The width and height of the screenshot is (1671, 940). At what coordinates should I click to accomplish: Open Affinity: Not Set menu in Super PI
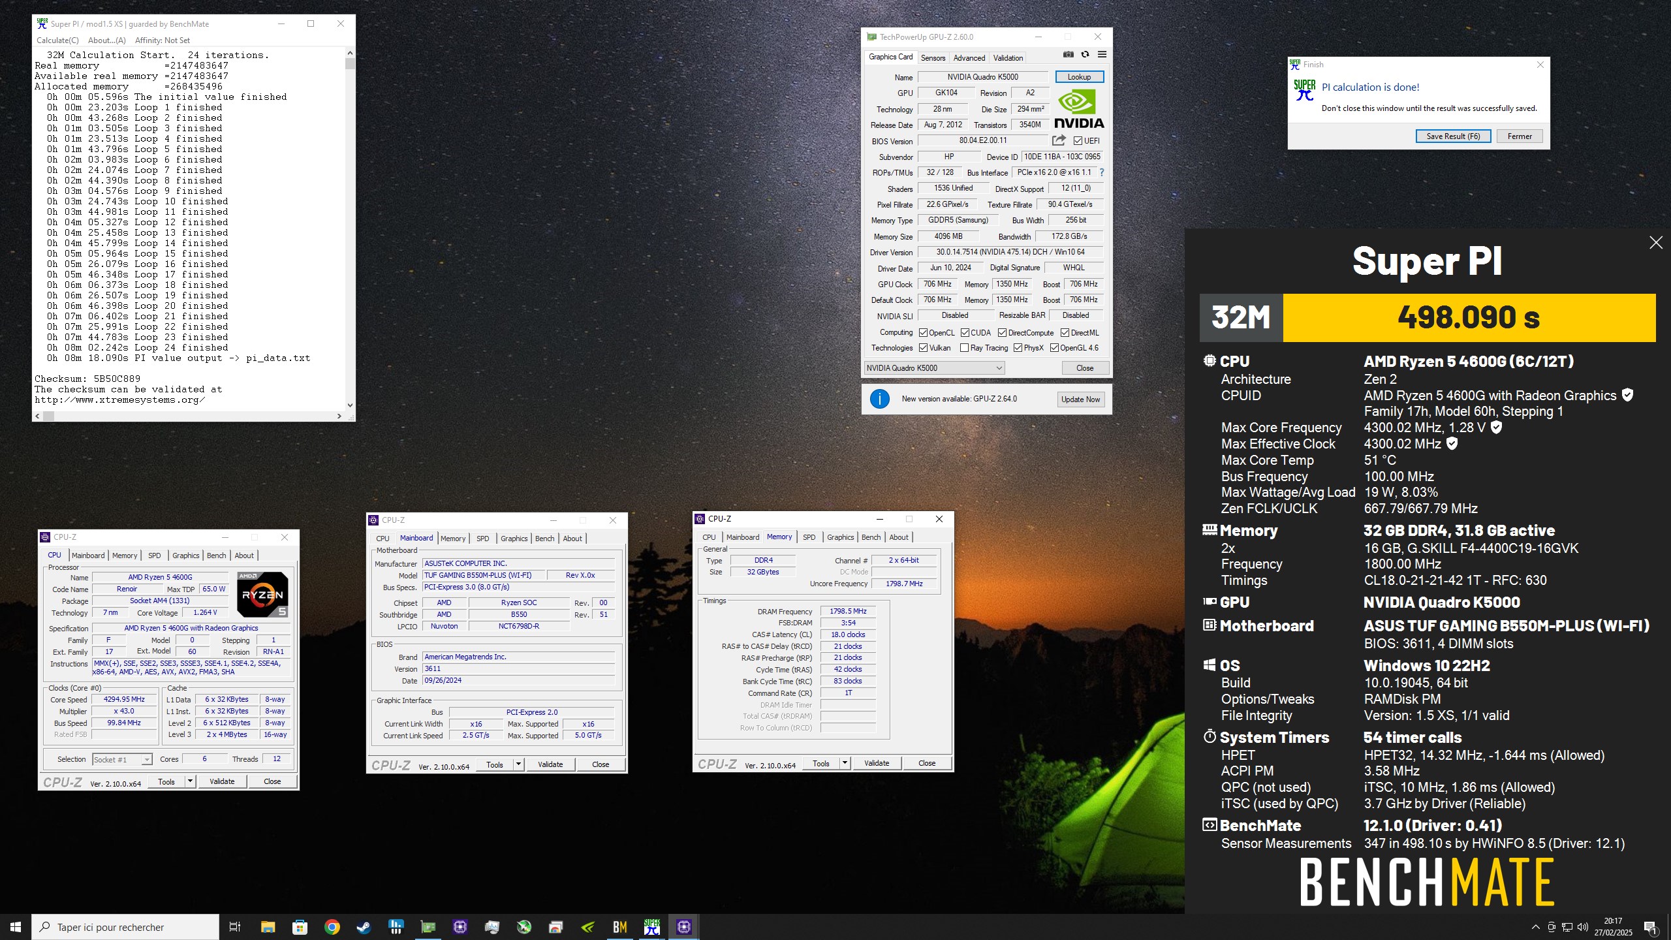(162, 40)
